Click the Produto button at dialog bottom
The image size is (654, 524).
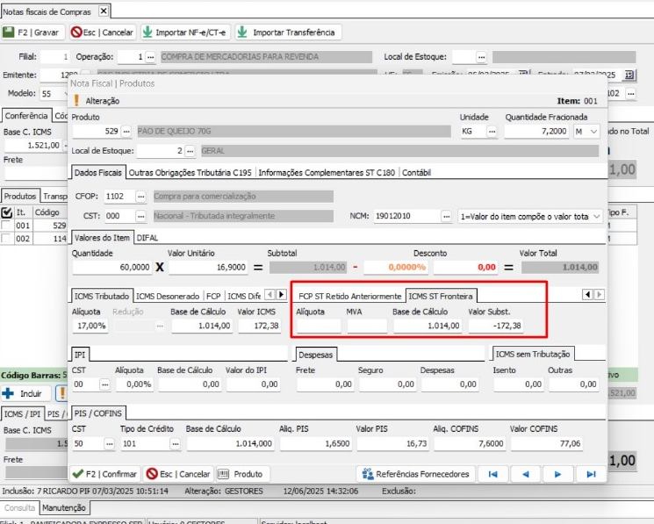tap(241, 474)
